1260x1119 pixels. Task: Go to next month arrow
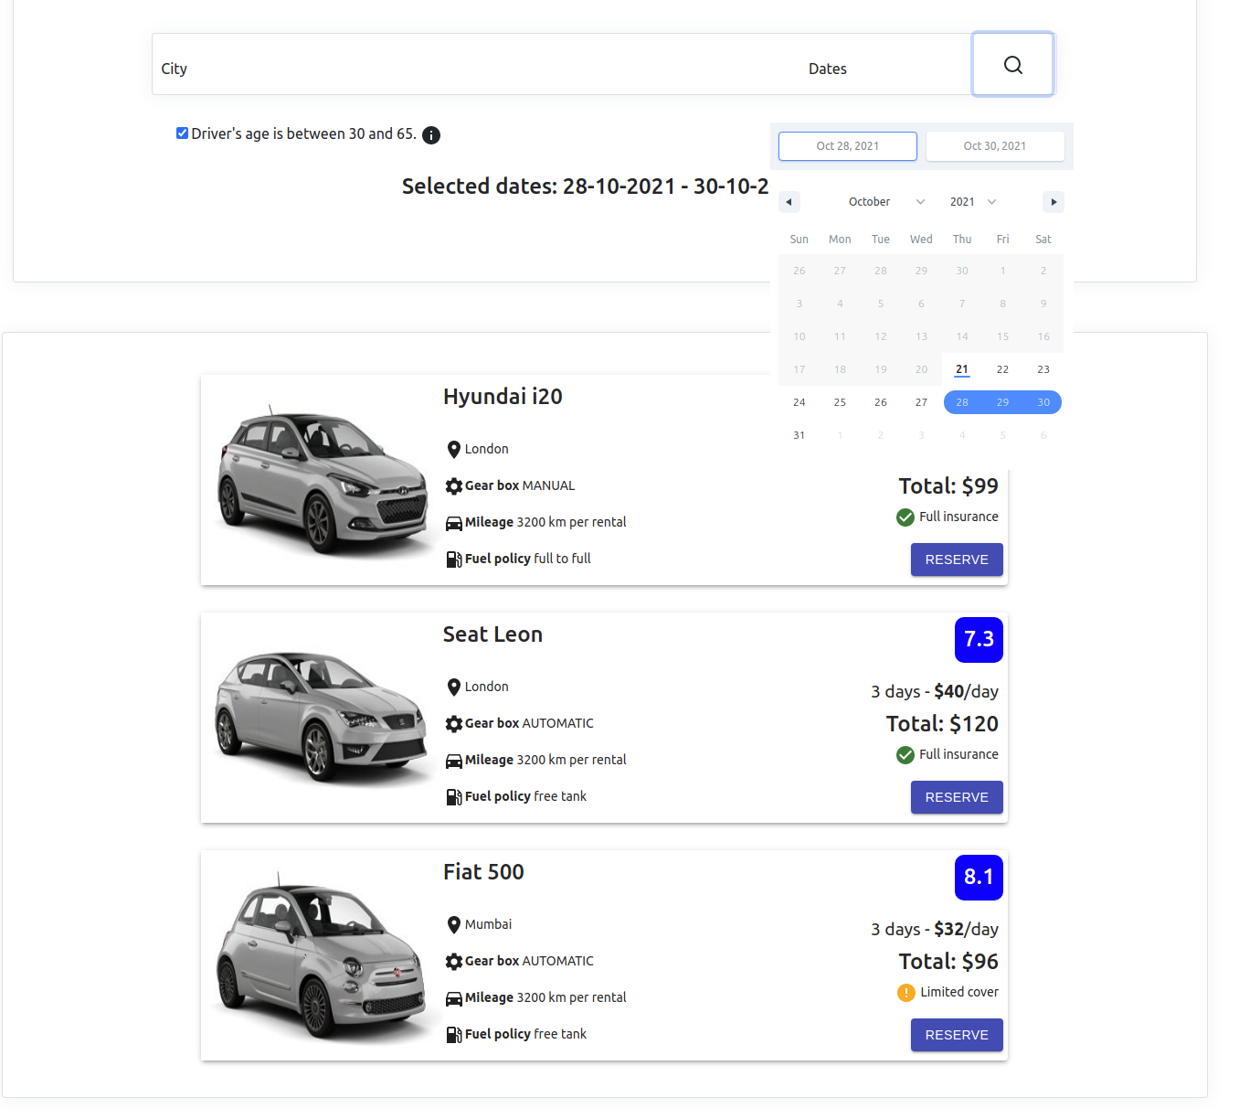click(x=1054, y=202)
